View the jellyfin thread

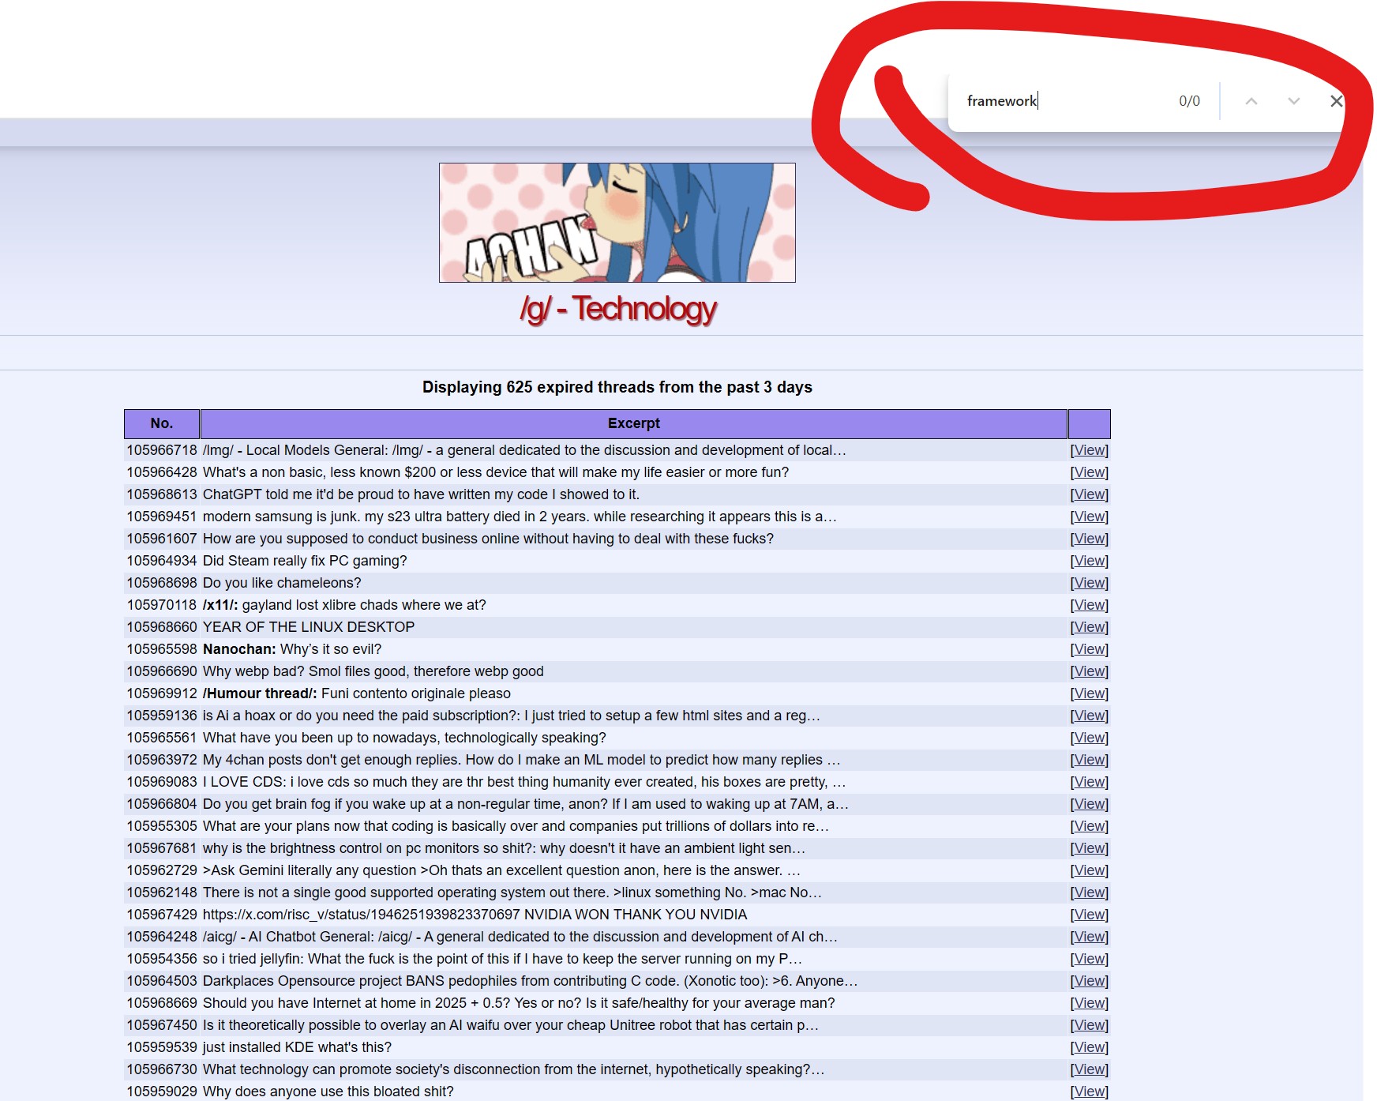(x=1090, y=959)
